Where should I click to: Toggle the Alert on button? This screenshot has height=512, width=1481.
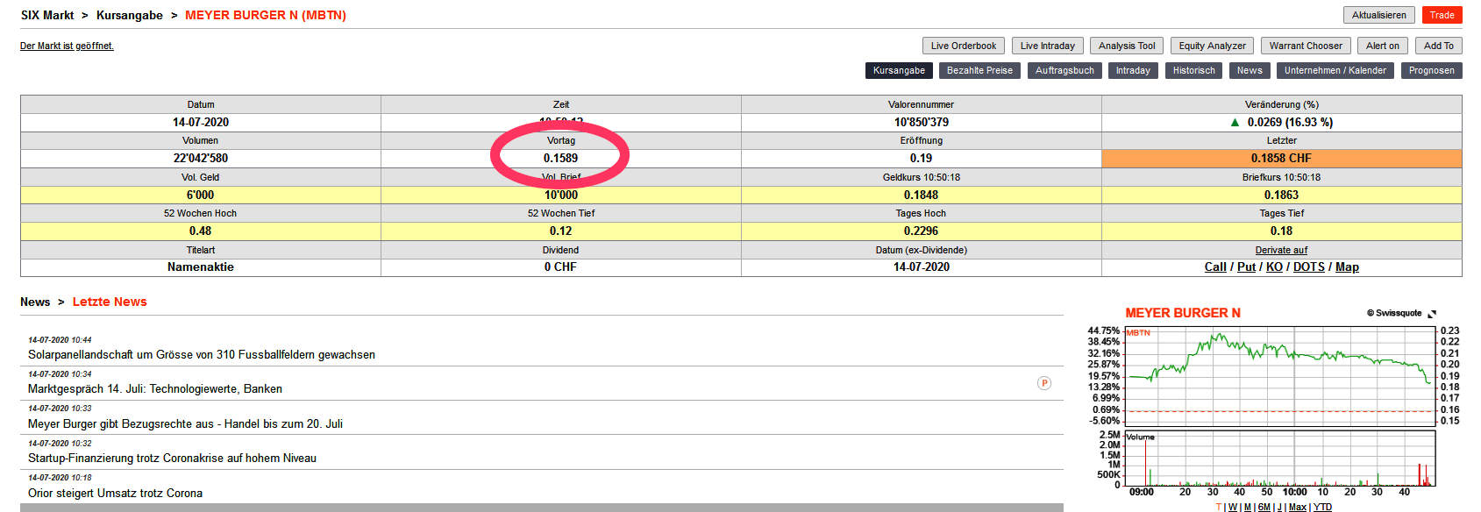(1383, 46)
